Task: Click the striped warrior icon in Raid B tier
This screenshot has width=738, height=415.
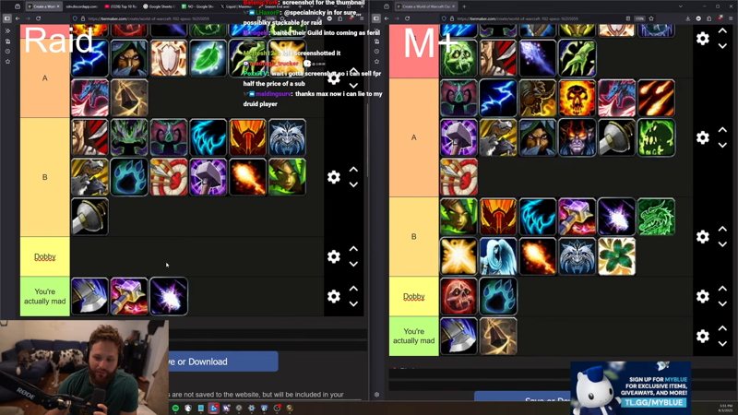Action: (x=89, y=137)
